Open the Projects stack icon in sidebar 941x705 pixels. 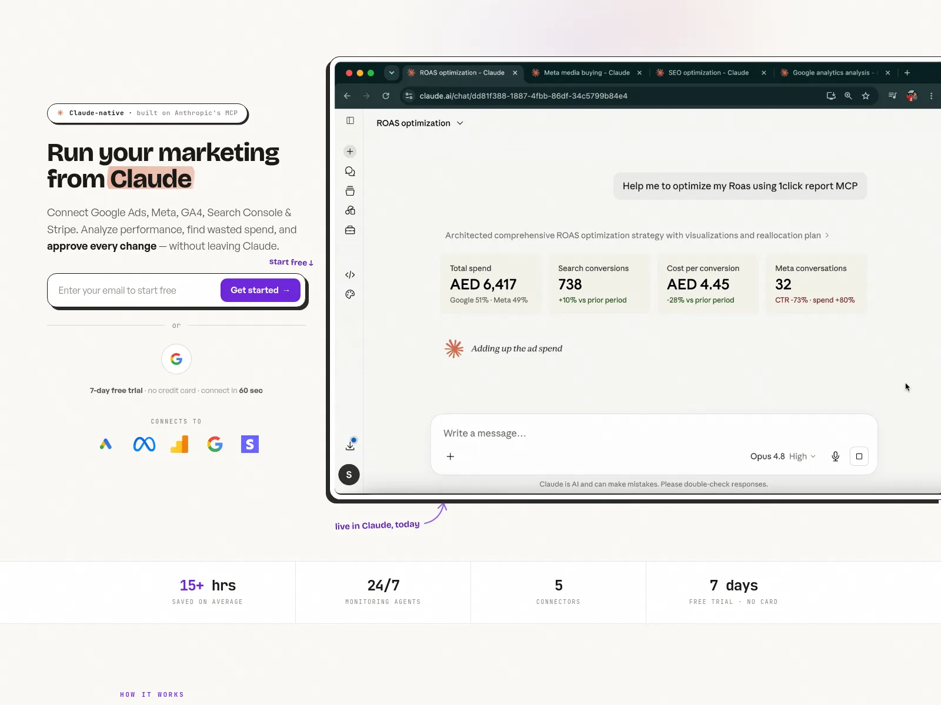coord(350,191)
